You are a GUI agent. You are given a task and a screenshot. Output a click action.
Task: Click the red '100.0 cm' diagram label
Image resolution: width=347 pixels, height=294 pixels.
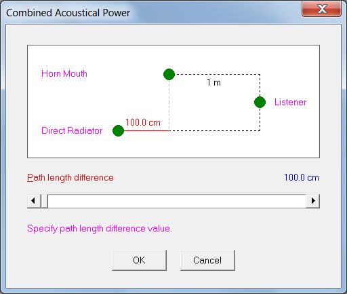coord(143,122)
